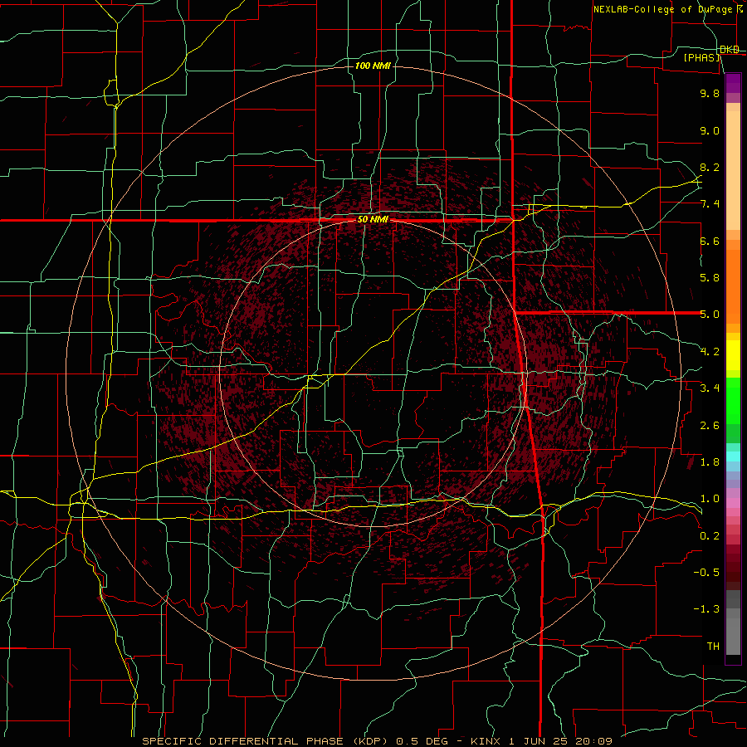Click the 3.4 scale value
747x747 pixels.
tap(710, 388)
